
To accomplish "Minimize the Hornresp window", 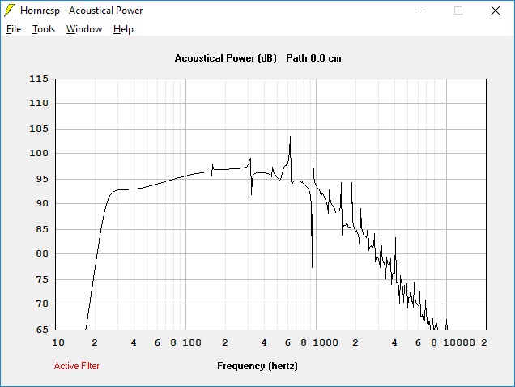I will pyautogui.click(x=422, y=11).
